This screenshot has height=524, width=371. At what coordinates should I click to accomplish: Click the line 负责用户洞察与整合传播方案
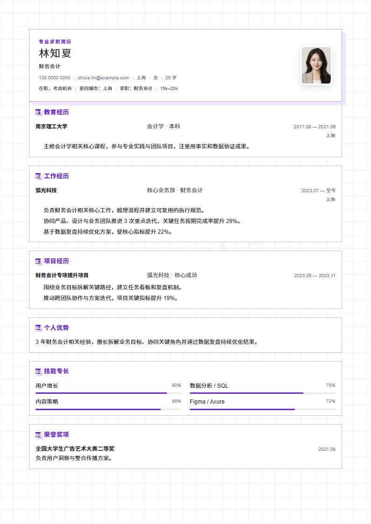click(74, 458)
